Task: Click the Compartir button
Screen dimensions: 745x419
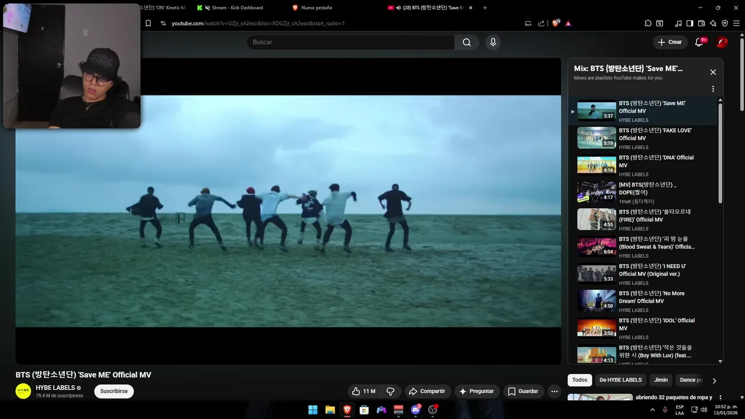Action: [427, 391]
